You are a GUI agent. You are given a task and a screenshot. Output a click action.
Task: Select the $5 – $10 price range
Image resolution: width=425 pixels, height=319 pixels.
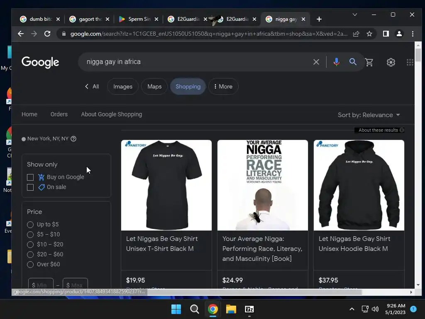(x=30, y=235)
